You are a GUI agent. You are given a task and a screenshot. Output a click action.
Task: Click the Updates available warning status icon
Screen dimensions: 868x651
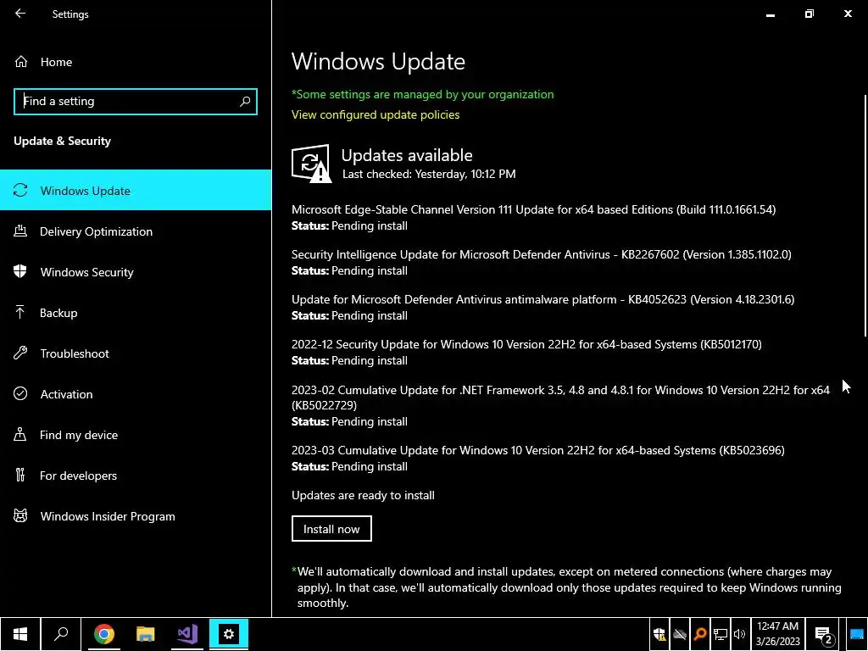click(311, 164)
